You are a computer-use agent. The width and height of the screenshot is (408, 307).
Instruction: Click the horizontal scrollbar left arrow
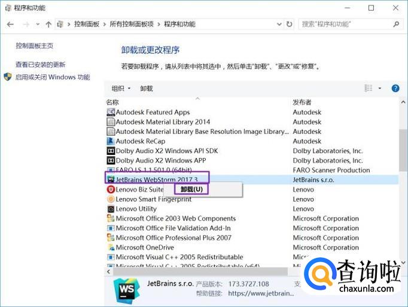click(x=108, y=272)
